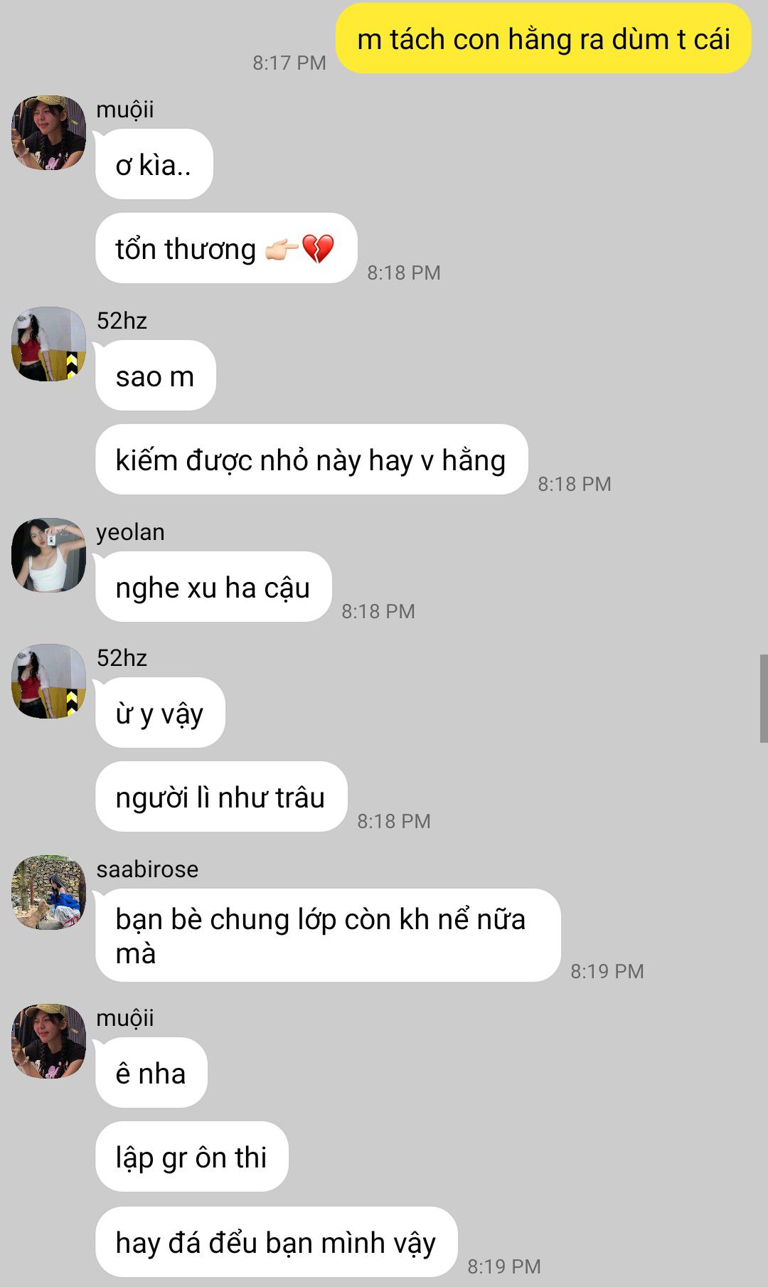
Task: Click the username 'saabirose'
Action: point(147,869)
